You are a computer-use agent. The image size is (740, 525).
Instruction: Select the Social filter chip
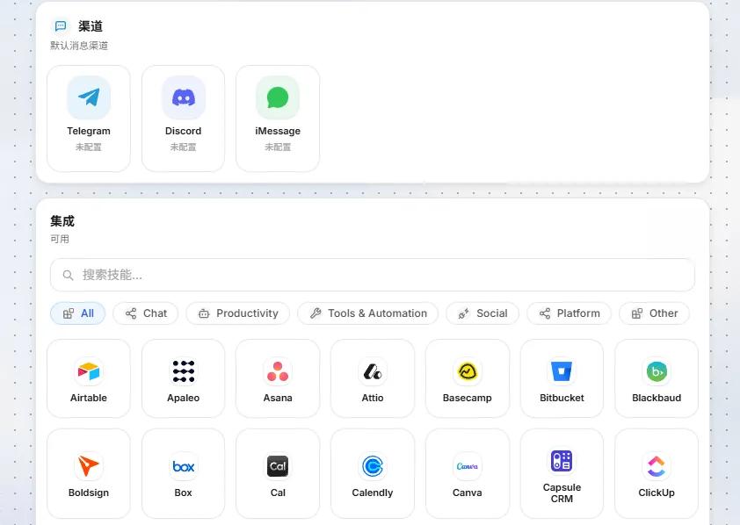[x=482, y=313]
